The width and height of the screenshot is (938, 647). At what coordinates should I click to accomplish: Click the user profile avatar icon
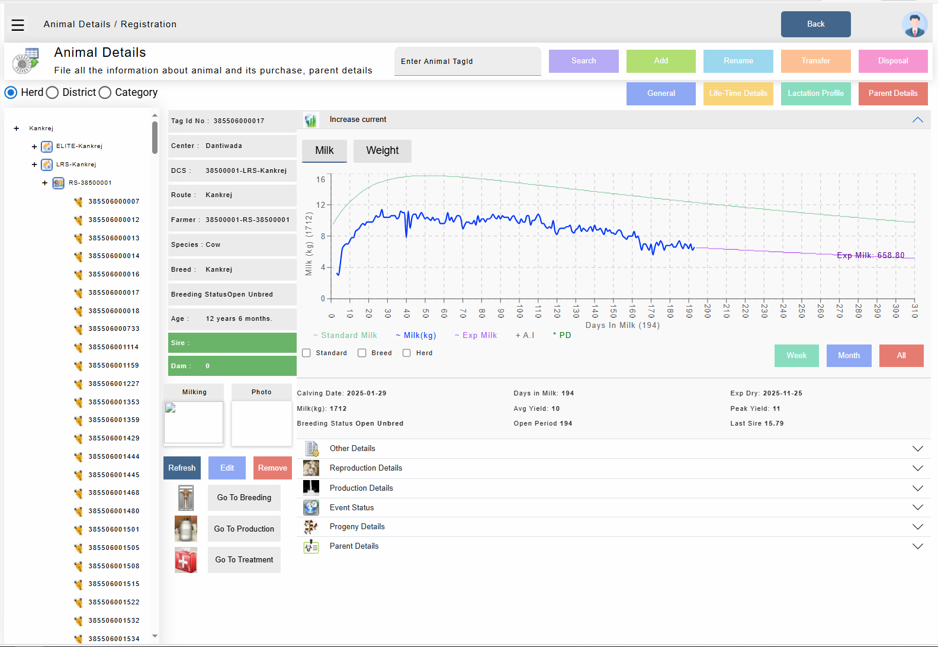point(914,25)
